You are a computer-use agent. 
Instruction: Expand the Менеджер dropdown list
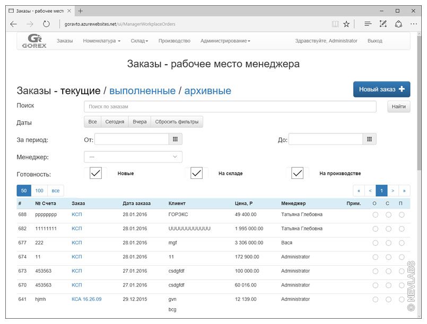point(133,157)
